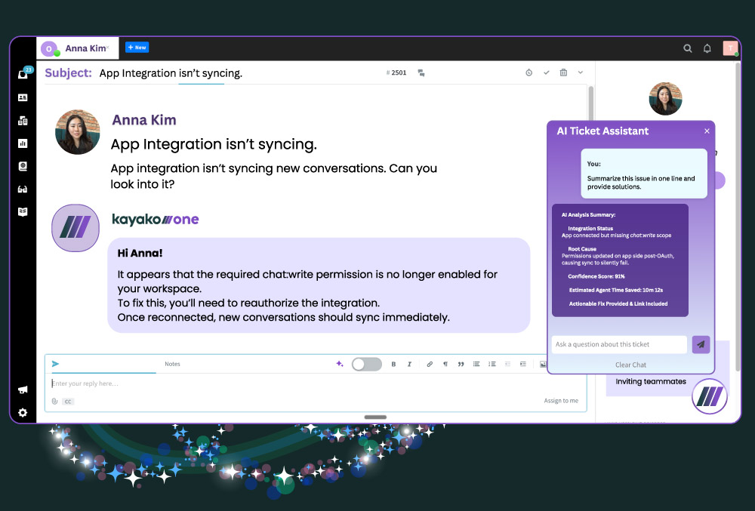
Task: Insert a numbered list in the reply
Action: click(492, 365)
